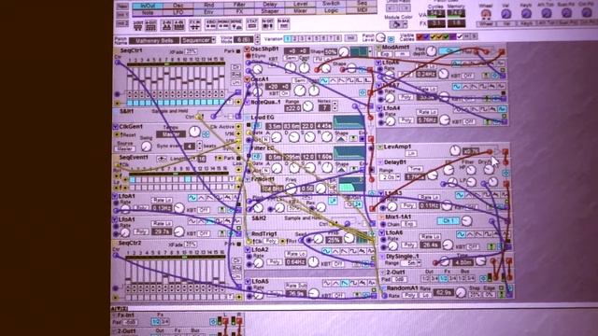Viewport: 598px width, 336px height.
Task: Click the DlySingle.1 red input connector
Action: 435,262
